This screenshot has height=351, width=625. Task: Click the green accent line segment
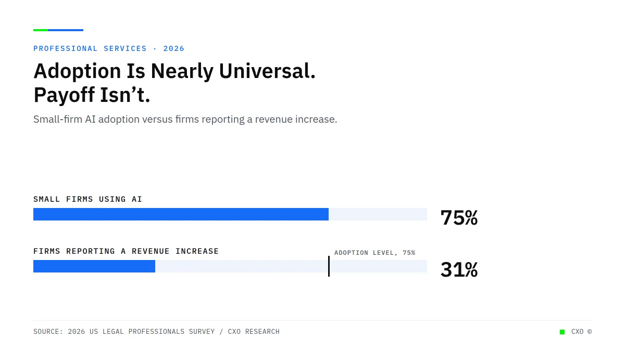pos(41,30)
